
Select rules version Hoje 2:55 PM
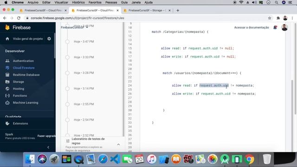pos(84,104)
